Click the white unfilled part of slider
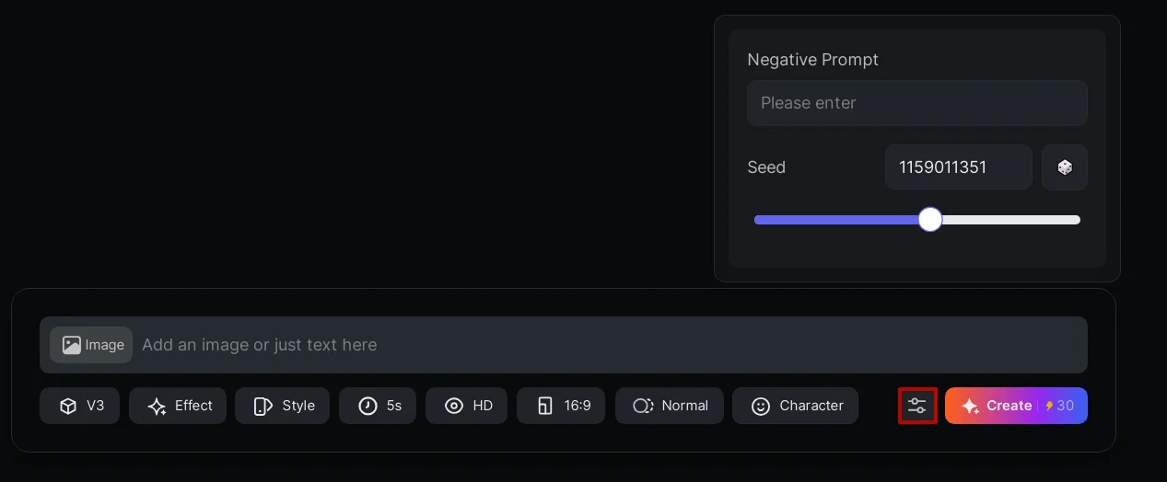1167x482 pixels. 1013,220
